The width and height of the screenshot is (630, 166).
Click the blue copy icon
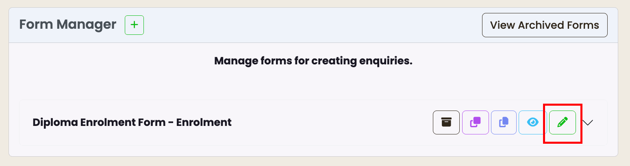pos(504,122)
